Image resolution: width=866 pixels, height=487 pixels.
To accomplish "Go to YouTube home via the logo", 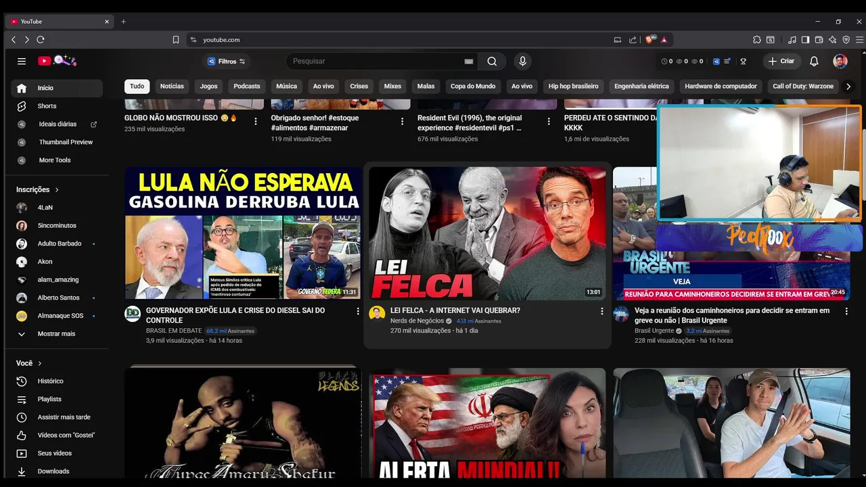I will tap(58, 61).
